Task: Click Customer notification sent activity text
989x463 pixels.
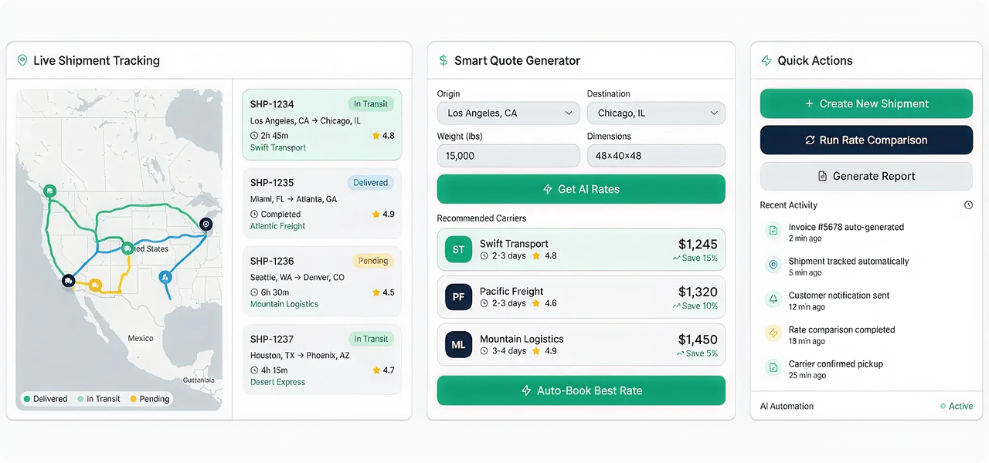Action: click(839, 296)
